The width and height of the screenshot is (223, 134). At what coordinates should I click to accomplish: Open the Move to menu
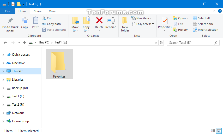click(x=75, y=24)
